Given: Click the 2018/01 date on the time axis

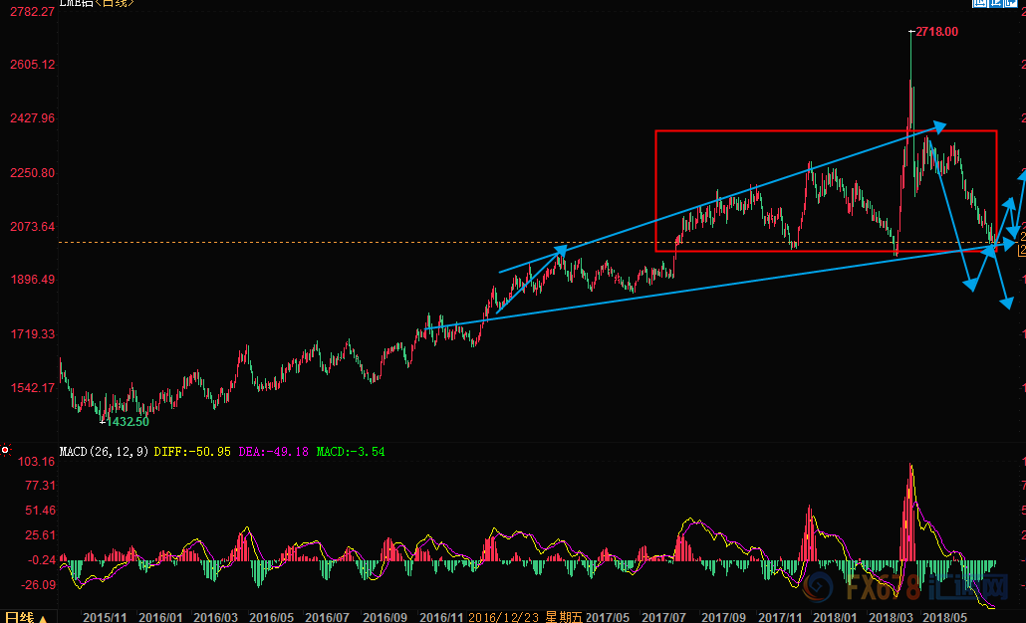Looking at the screenshot, I should pyautogui.click(x=835, y=617).
